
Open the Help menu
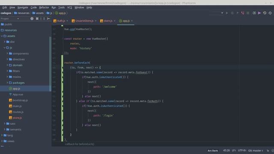pyautogui.click(x=89, y=8)
